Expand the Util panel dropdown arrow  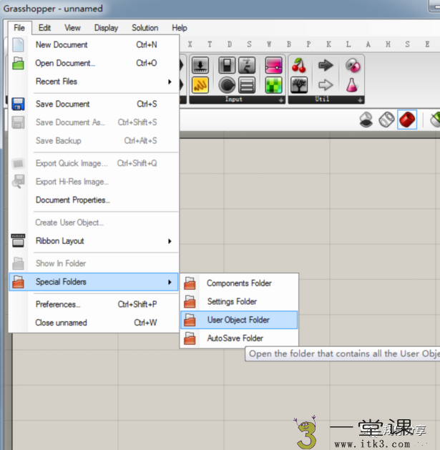click(x=360, y=99)
